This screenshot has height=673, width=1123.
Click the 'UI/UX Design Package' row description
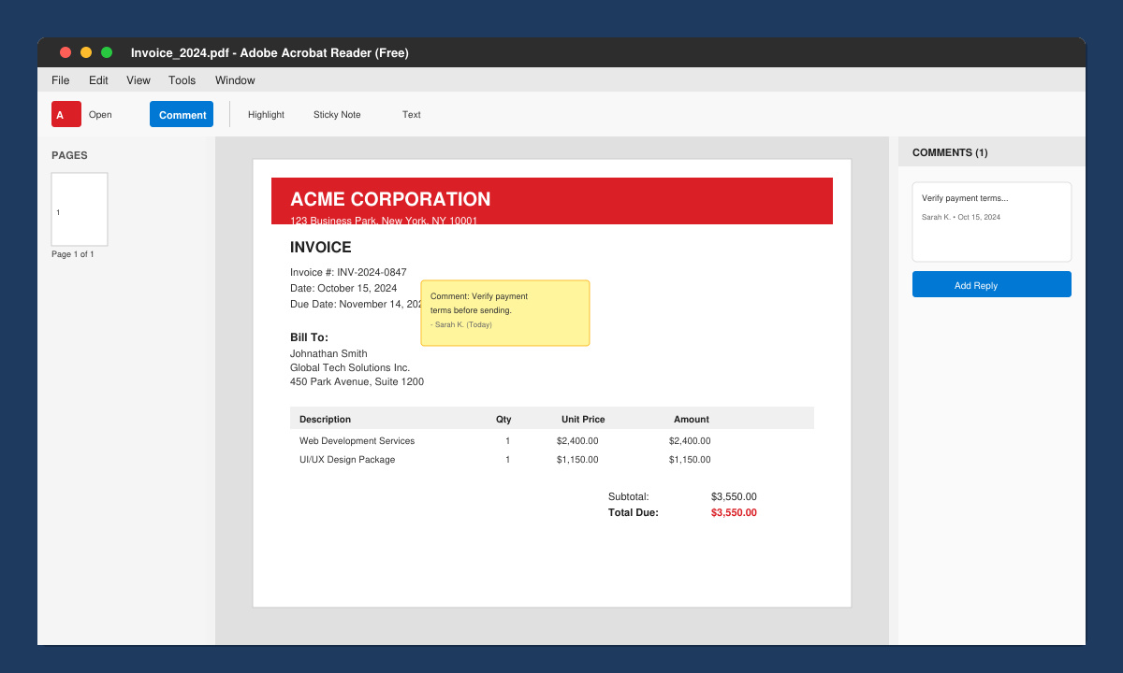pos(347,459)
